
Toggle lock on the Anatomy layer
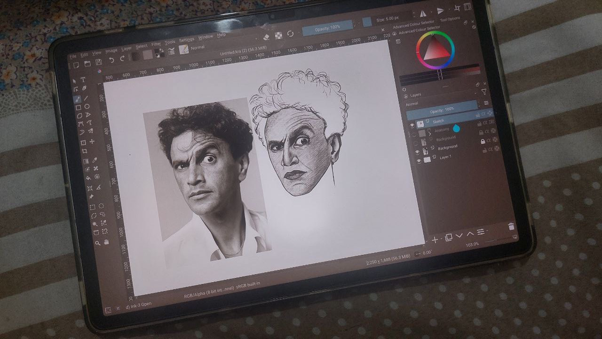(x=480, y=123)
